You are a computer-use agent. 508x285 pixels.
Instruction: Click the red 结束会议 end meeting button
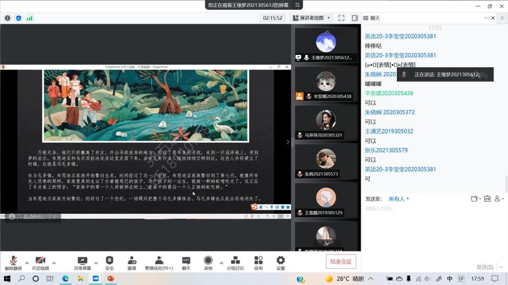coord(341,262)
